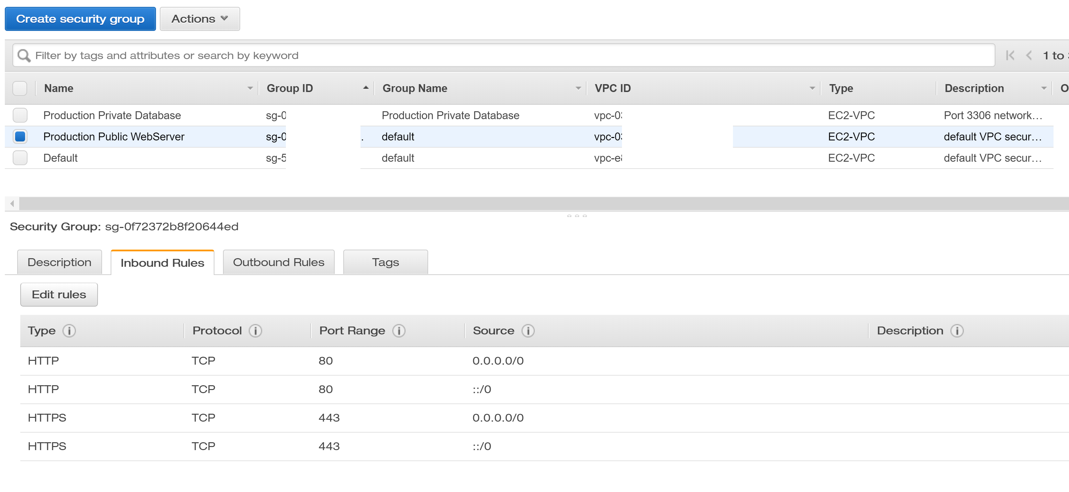Click the Port Range info icon
Screen dimensions: 1069x492
(x=399, y=331)
